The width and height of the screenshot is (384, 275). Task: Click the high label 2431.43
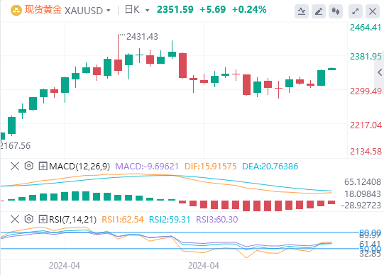142,37
